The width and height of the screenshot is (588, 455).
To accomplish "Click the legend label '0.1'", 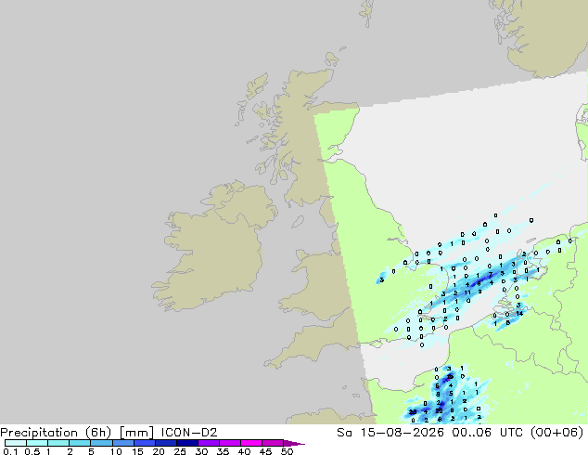I will point(10,451).
